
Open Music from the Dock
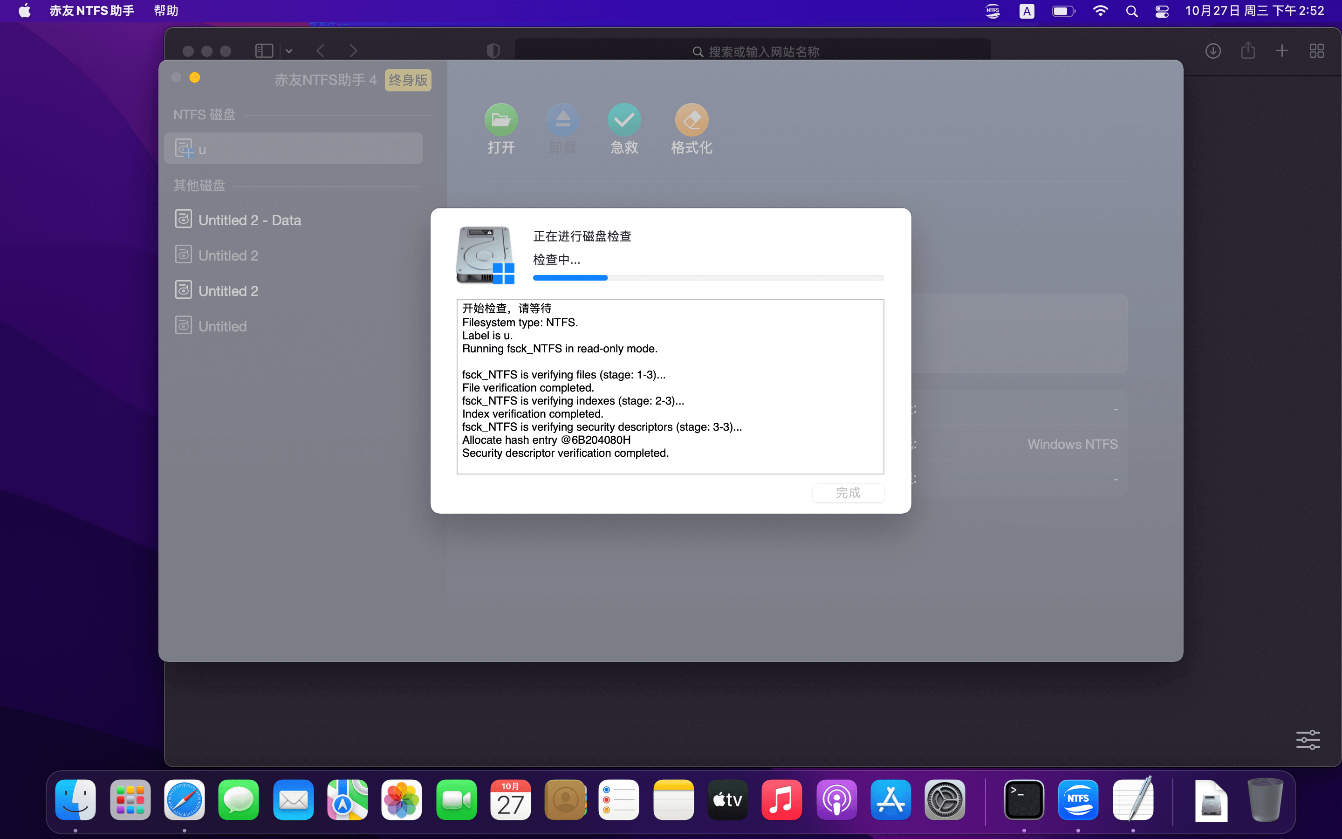(782, 799)
